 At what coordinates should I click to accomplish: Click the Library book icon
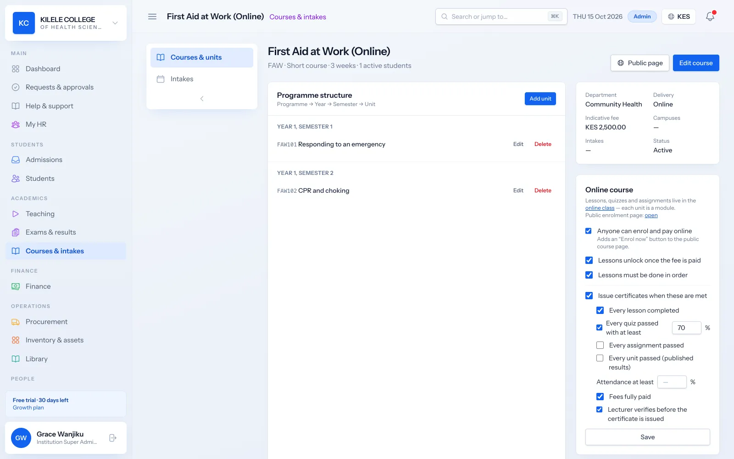pos(16,359)
